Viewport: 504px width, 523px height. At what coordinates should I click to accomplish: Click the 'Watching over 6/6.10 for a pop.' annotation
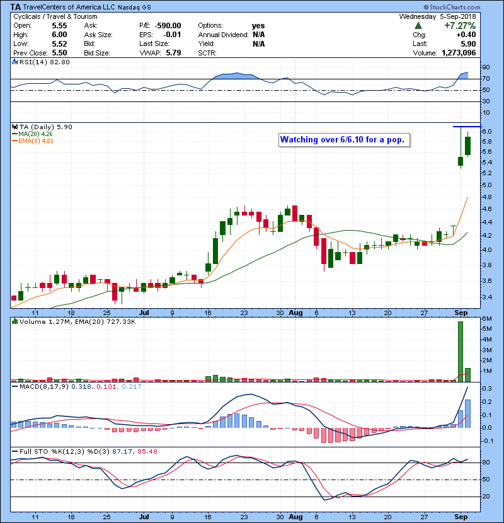[x=343, y=140]
